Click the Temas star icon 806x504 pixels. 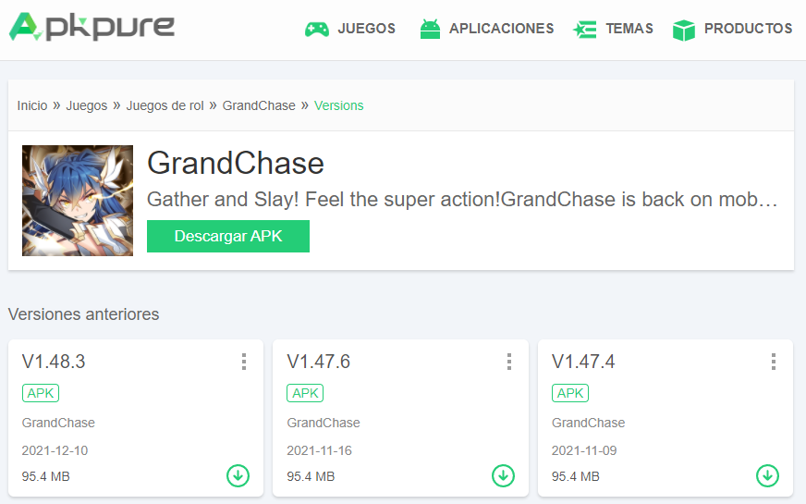(x=585, y=30)
